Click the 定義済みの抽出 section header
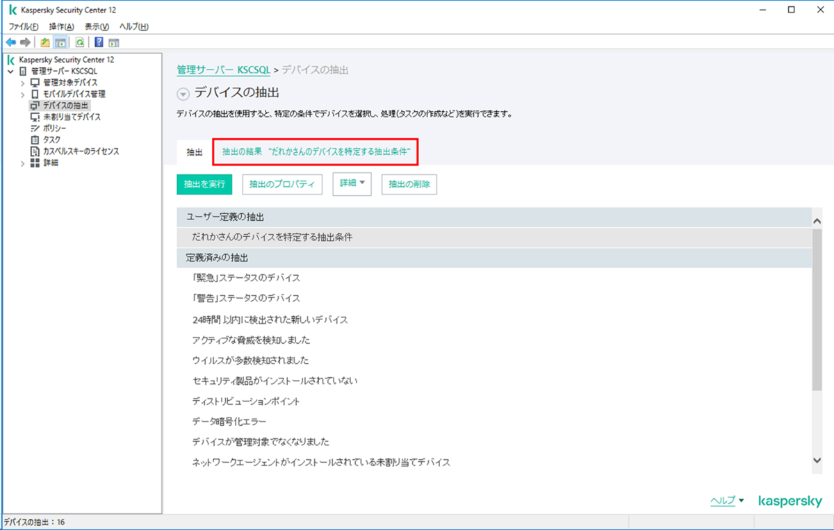 tap(494, 258)
